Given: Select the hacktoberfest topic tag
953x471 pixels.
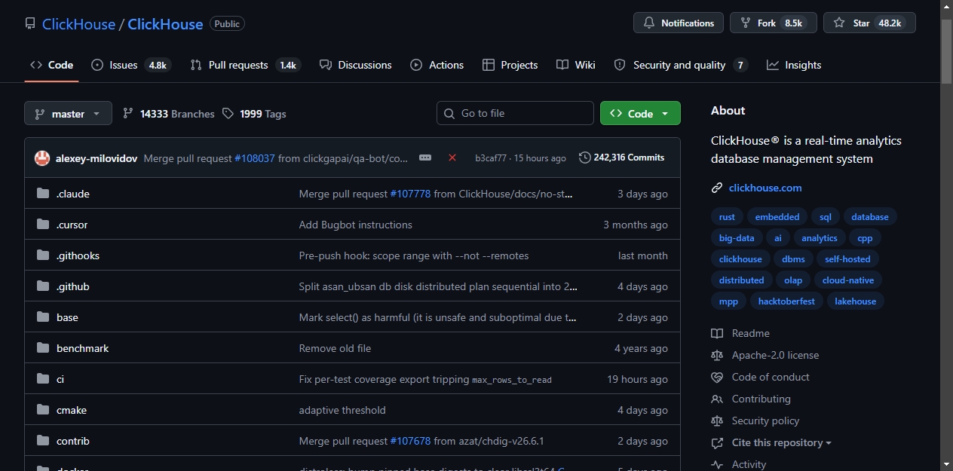Looking at the screenshot, I should tap(786, 301).
